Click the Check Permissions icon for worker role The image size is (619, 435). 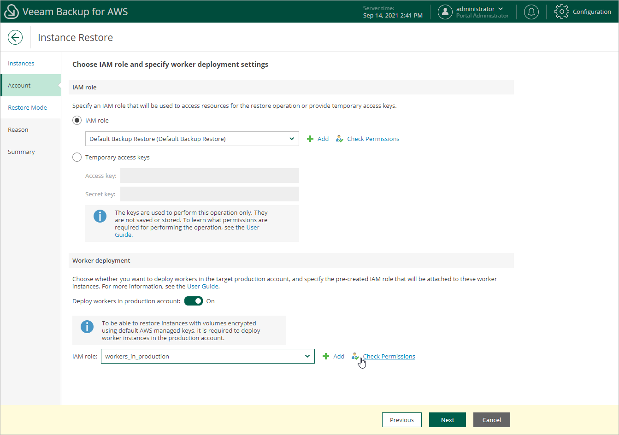(355, 356)
